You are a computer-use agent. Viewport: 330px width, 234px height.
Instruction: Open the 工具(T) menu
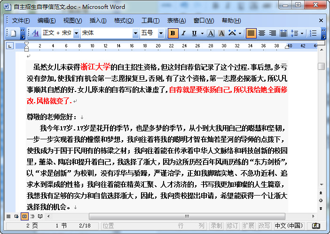click(150, 21)
